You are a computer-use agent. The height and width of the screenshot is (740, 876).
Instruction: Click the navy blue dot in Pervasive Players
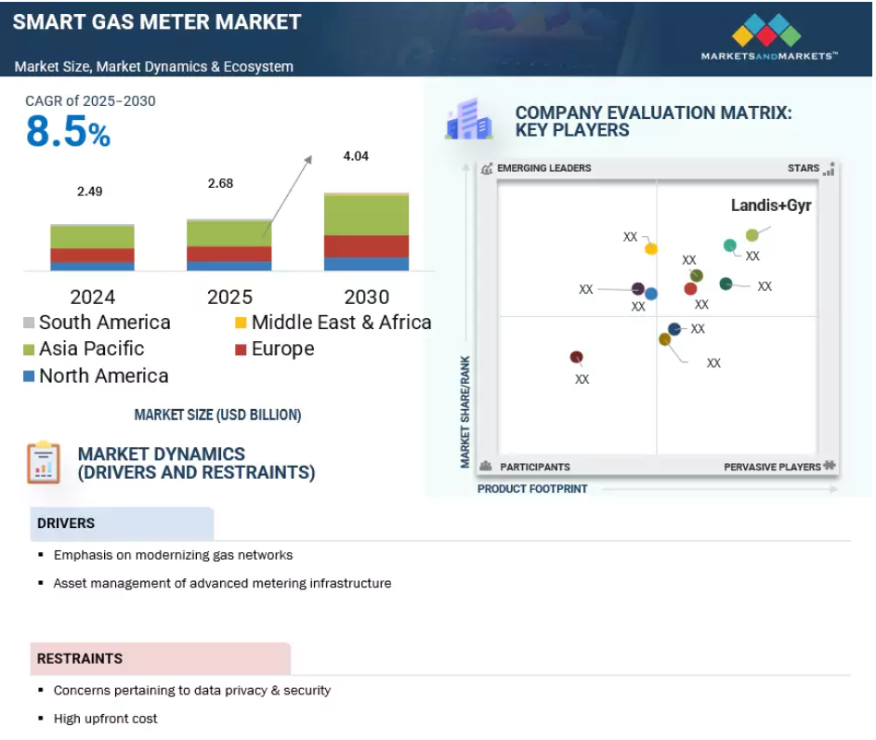[674, 329]
